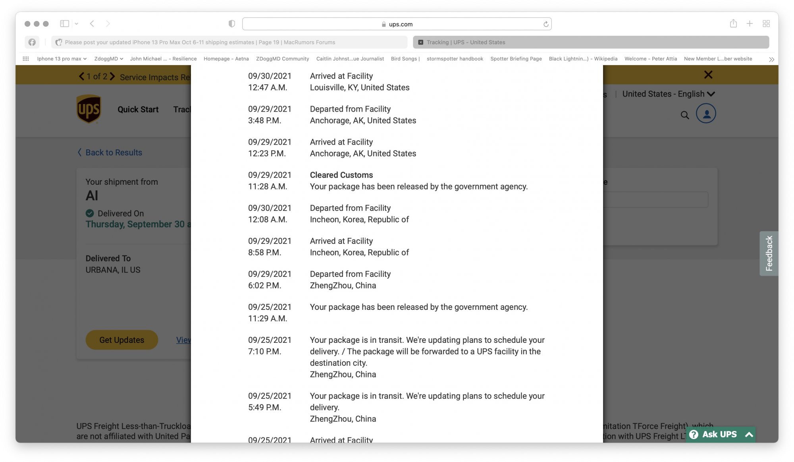Open the Feedback side tab
Viewport: 794px width, 462px height.
click(x=769, y=253)
